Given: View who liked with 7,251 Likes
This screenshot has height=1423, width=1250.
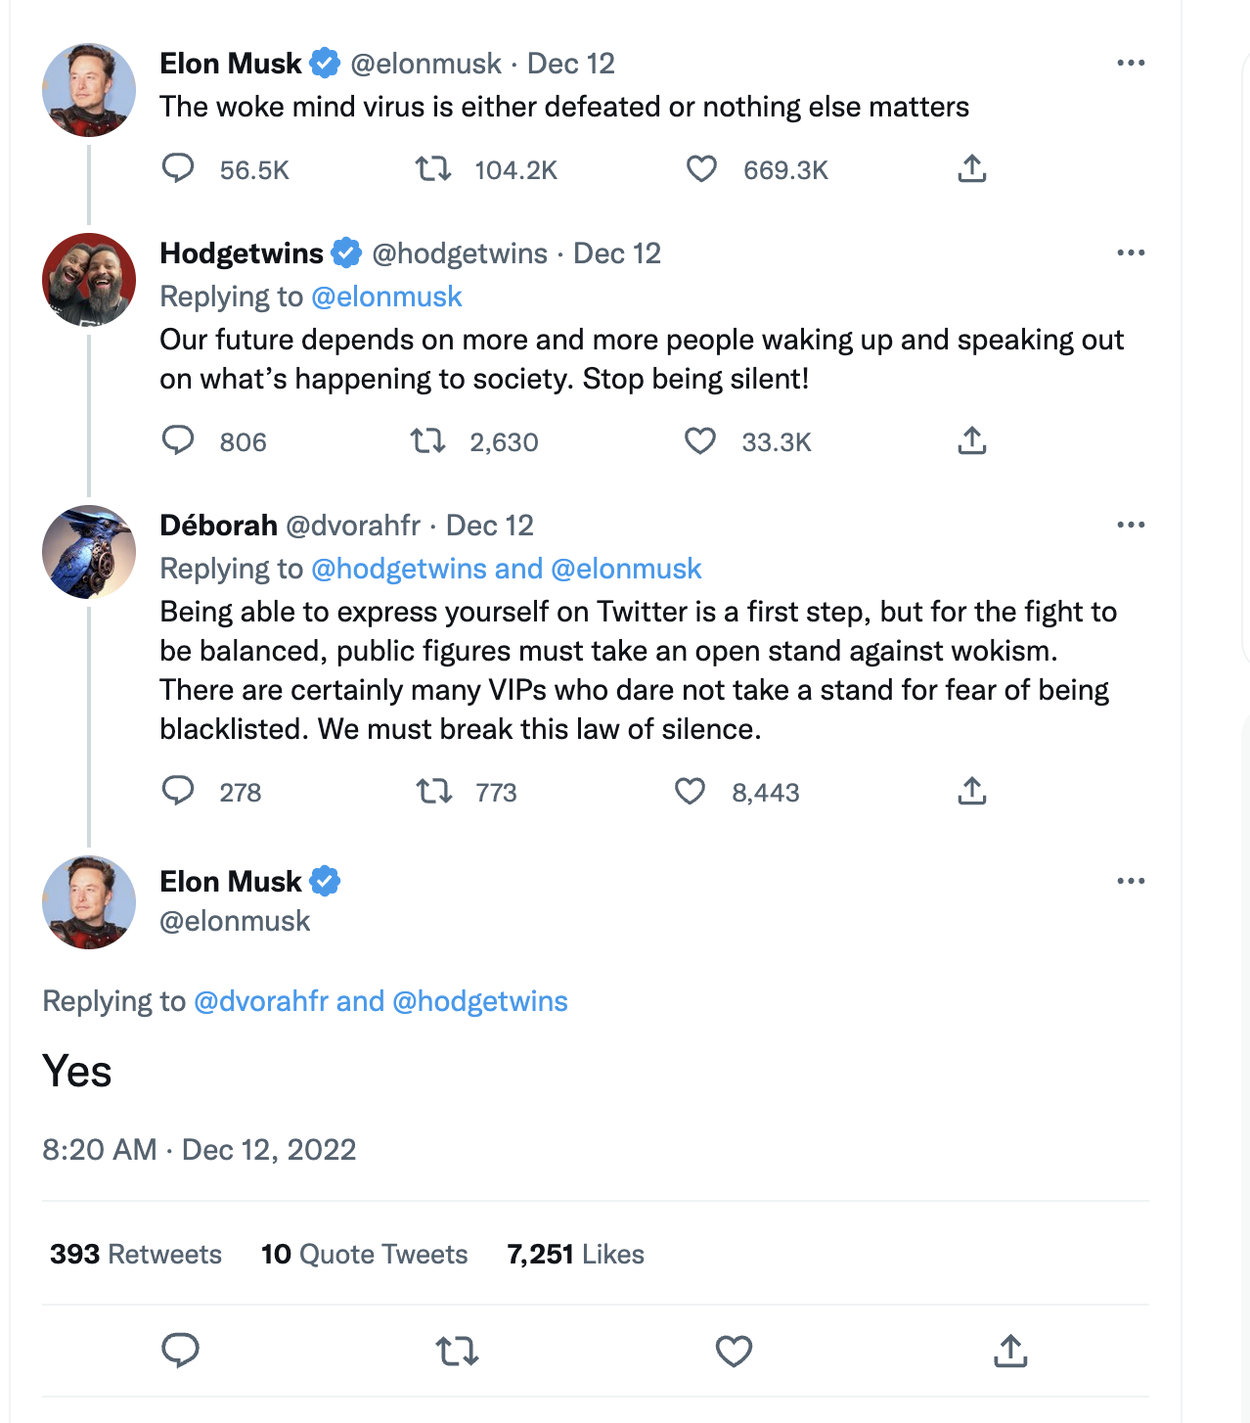Looking at the screenshot, I should point(574,1254).
